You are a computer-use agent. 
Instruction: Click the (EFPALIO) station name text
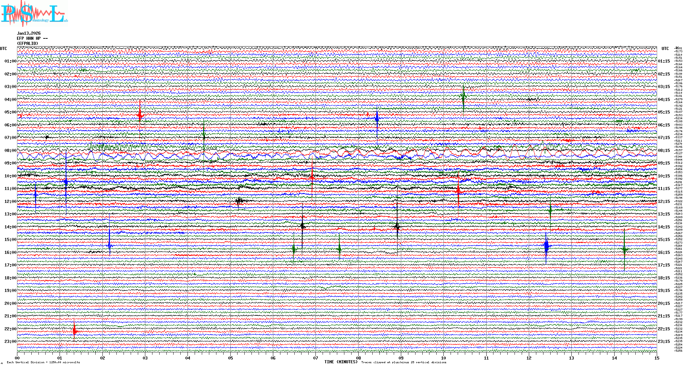click(x=28, y=43)
